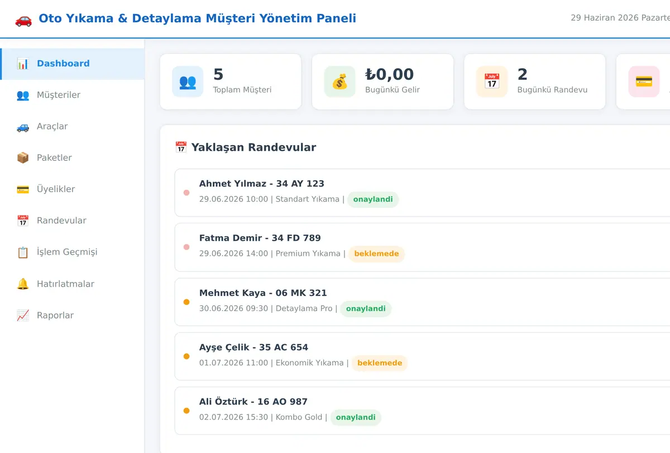
Task: Click the Raporlar chart icon
Action: point(23,315)
